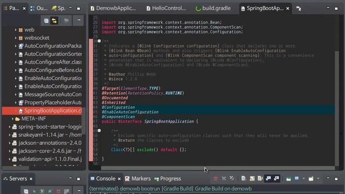This screenshot has height=194, width=345.
Task: Expand the META-INF folder
Action: [x=12, y=119]
